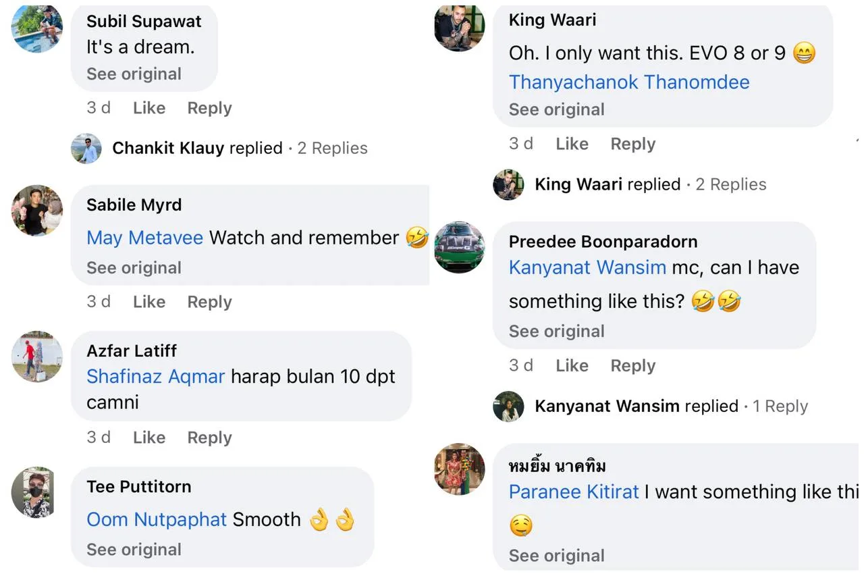The image size is (864, 576).
Task: Like Subil Supawat's comment
Action: (149, 108)
